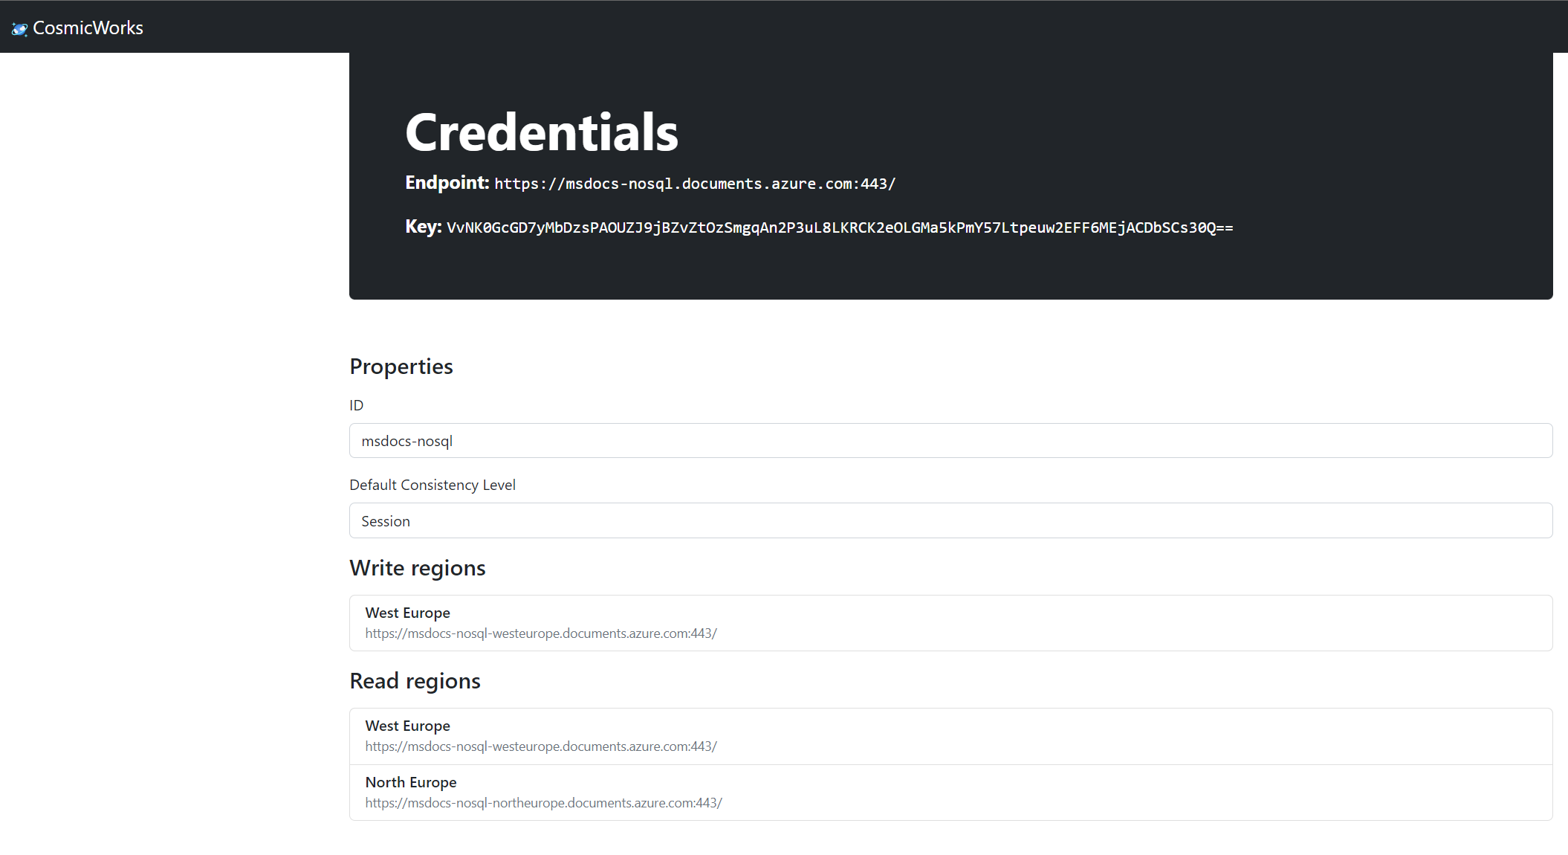Screen dimensions: 1568x855
Task: Click the Endpoint label in the credentials panel
Action: (447, 183)
